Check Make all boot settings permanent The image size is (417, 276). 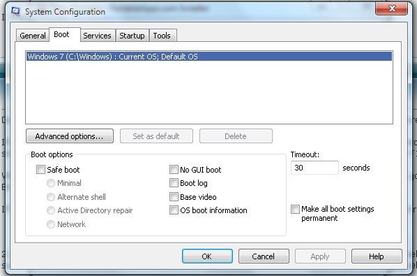(x=295, y=209)
